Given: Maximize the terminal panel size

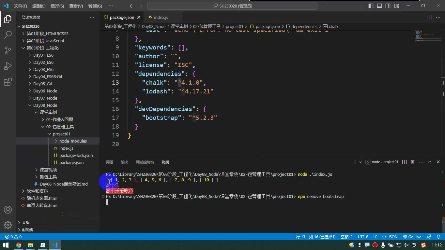Looking at the screenshot, I should pyautogui.click(x=430, y=162).
